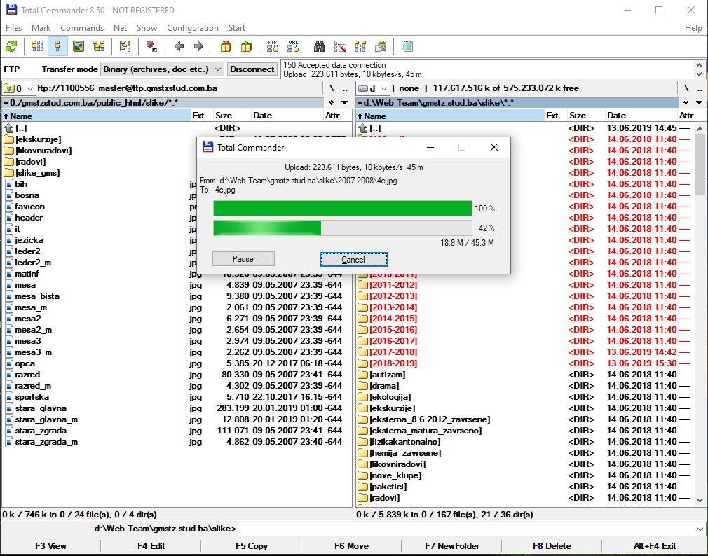Sort right panel by Date column header
Viewport: 708px width, 556px height.
coord(641,116)
